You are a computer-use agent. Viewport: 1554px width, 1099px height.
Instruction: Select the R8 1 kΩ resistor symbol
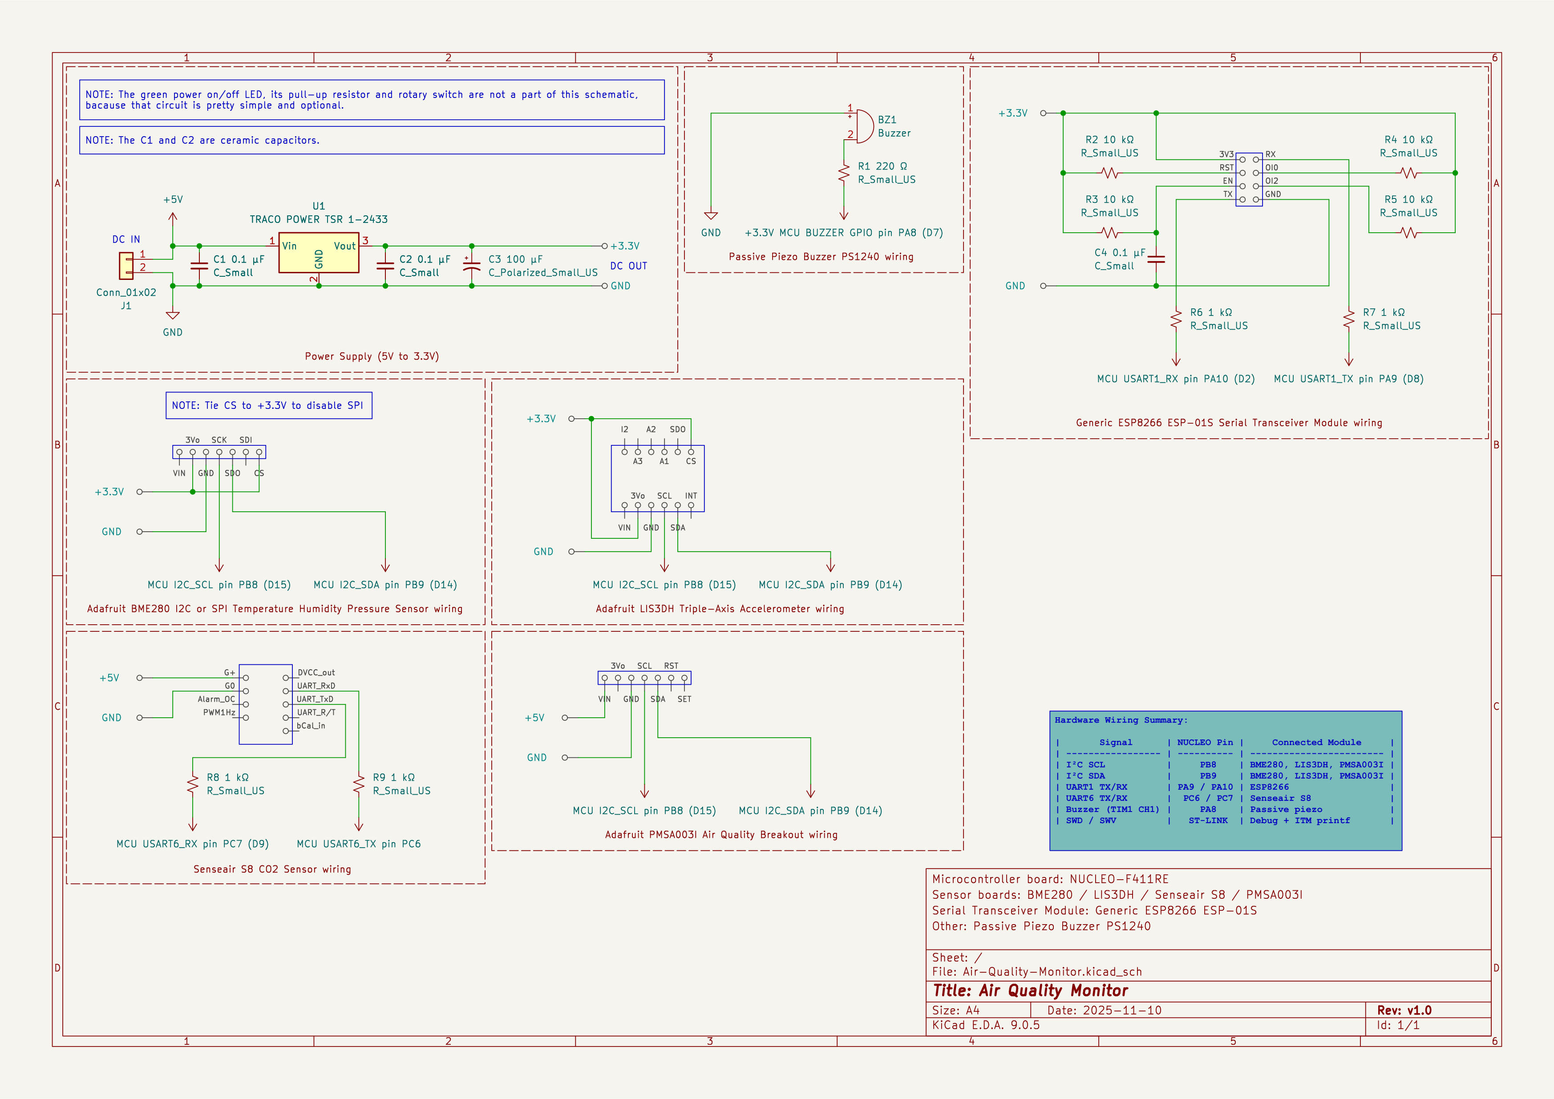193,784
